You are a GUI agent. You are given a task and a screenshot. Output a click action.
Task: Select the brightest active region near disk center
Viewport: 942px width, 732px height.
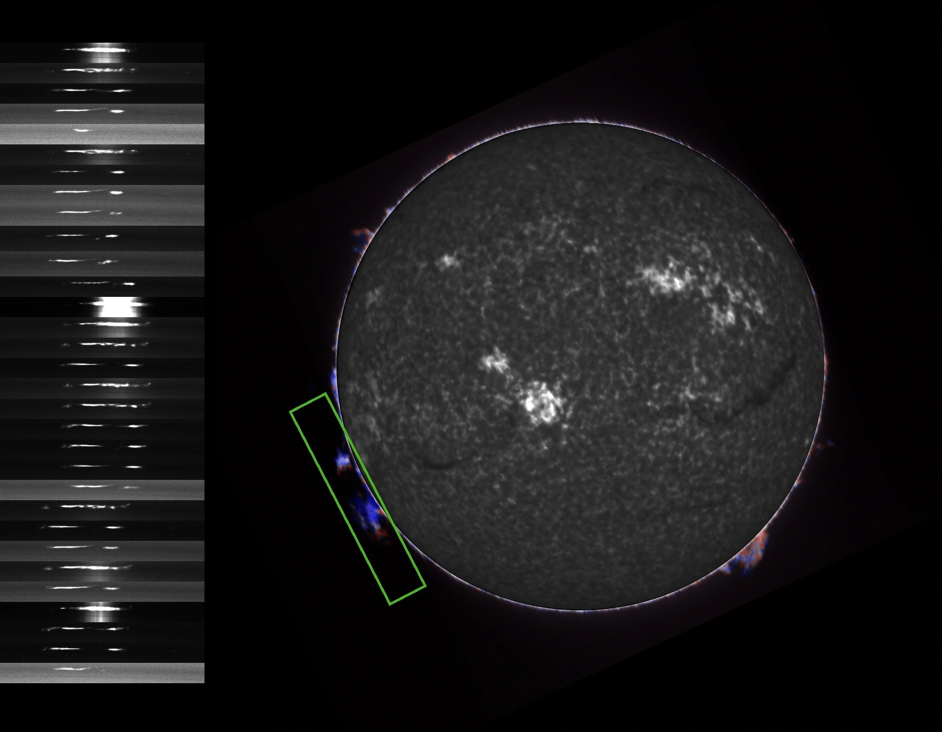[542, 404]
